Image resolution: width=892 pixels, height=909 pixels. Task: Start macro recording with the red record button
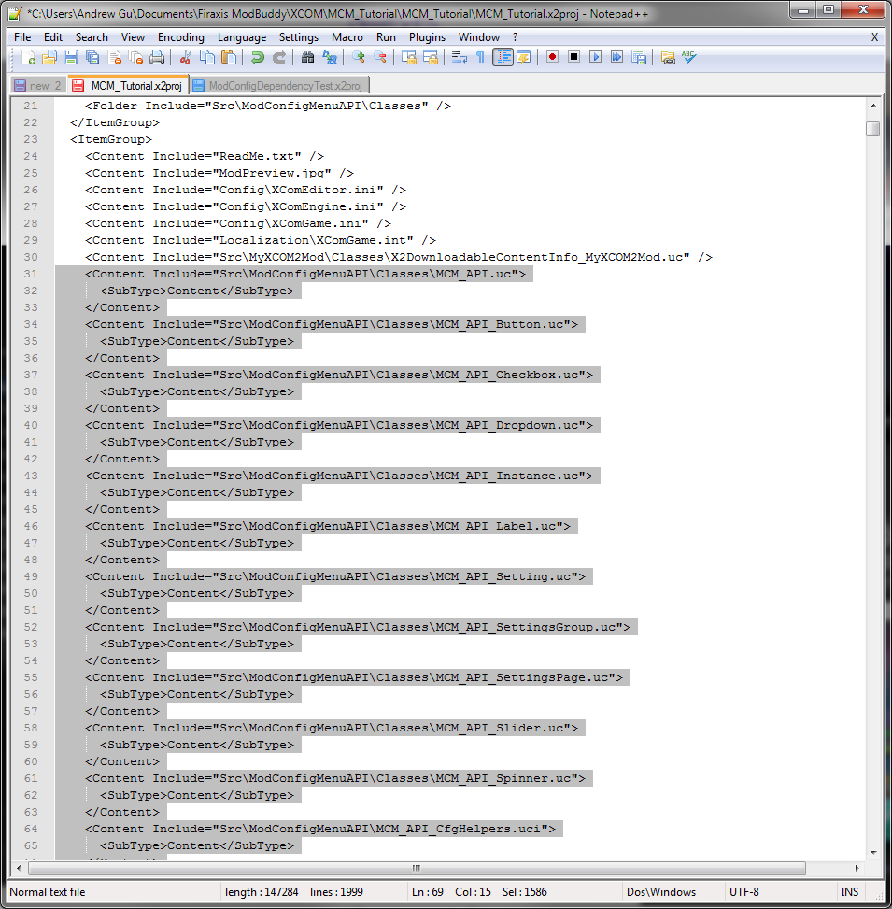(552, 57)
